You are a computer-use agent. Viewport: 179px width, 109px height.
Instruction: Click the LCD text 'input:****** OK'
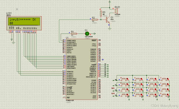pos(23,20)
